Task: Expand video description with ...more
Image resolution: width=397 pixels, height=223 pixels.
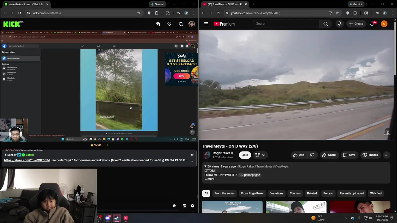Action: (x=210, y=179)
